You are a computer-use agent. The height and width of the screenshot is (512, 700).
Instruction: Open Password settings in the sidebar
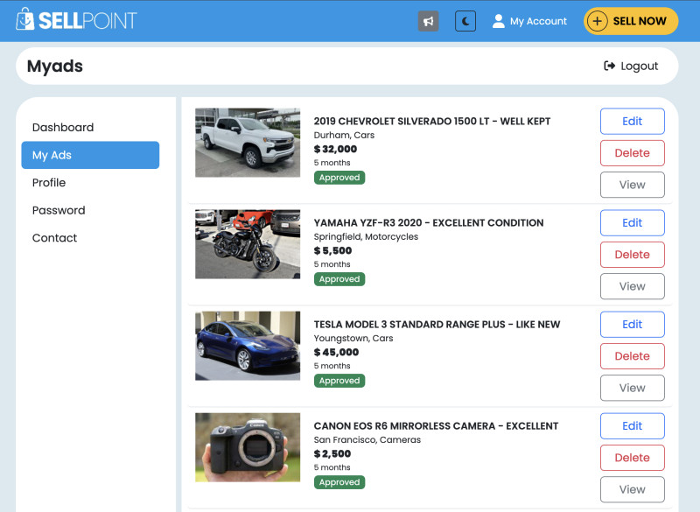point(59,210)
